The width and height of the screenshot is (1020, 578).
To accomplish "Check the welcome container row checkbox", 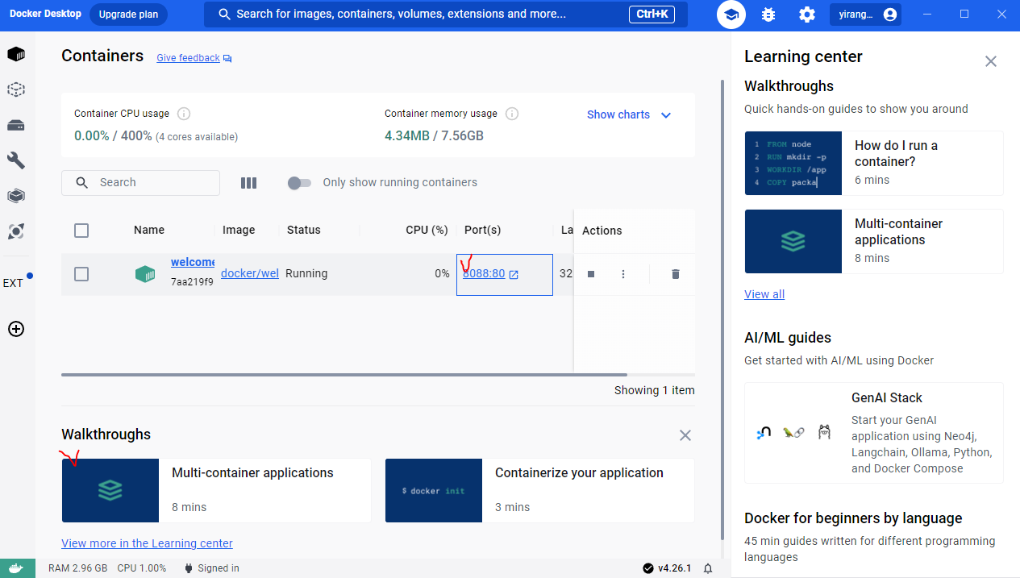I will tap(81, 274).
